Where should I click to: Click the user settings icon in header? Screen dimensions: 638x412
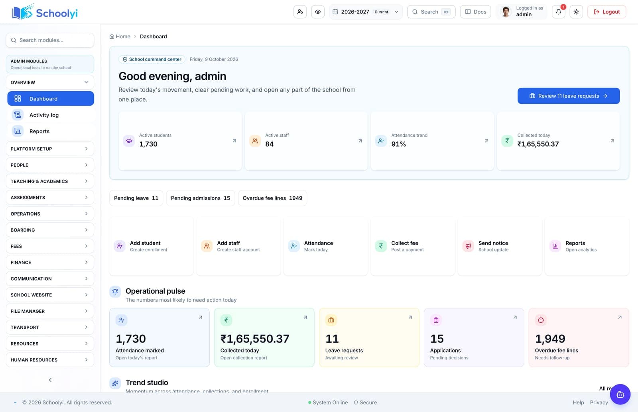(x=300, y=12)
